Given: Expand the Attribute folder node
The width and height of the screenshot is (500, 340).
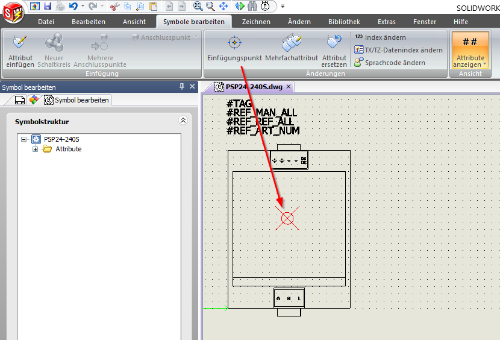Looking at the screenshot, I should pyautogui.click(x=36, y=149).
